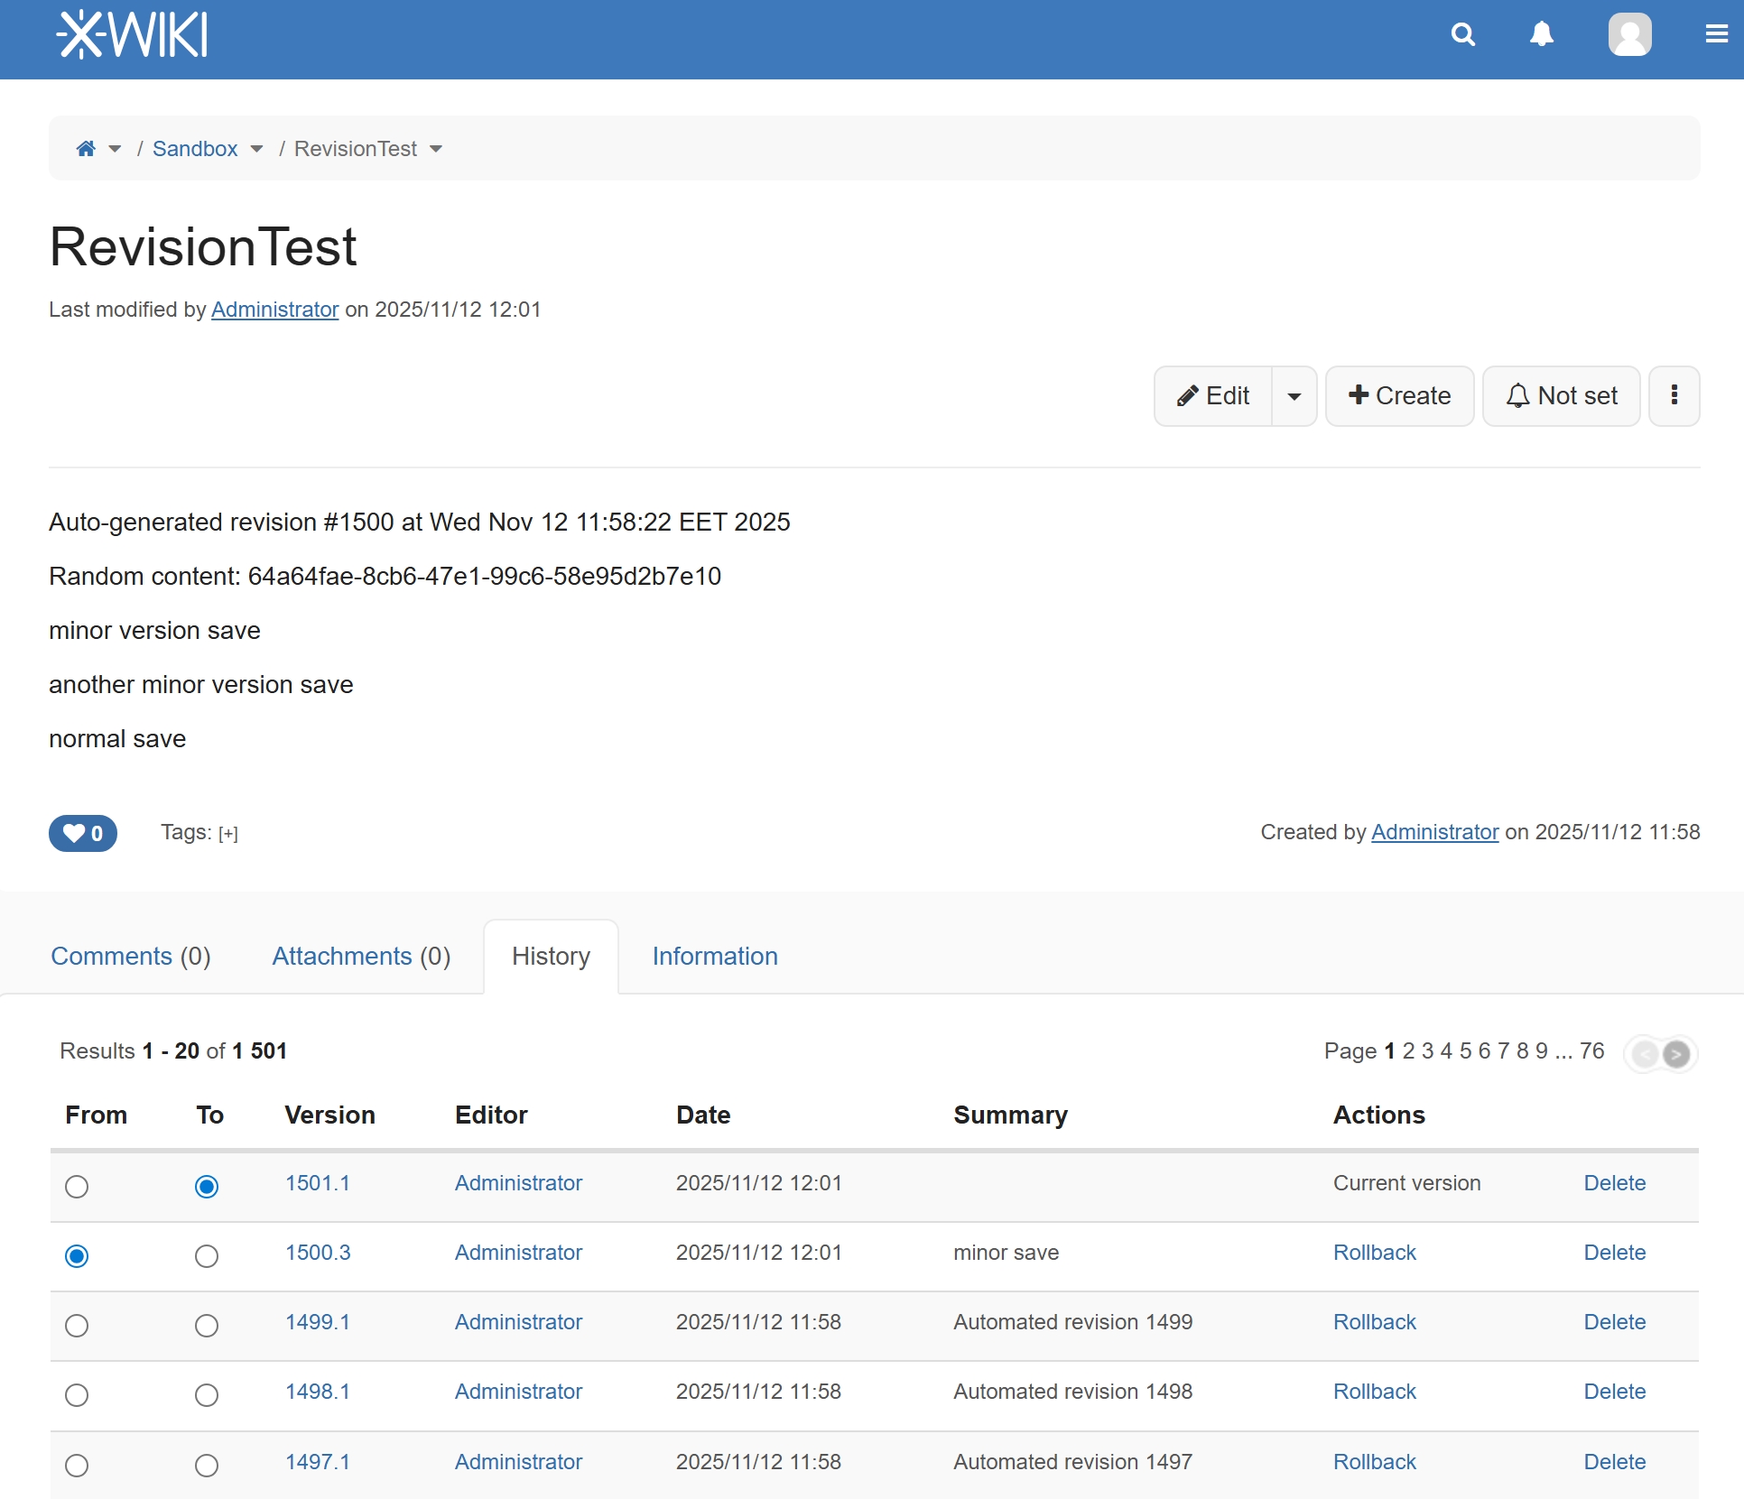The height and width of the screenshot is (1499, 1744).
Task: Click the user avatar icon
Action: (1628, 35)
